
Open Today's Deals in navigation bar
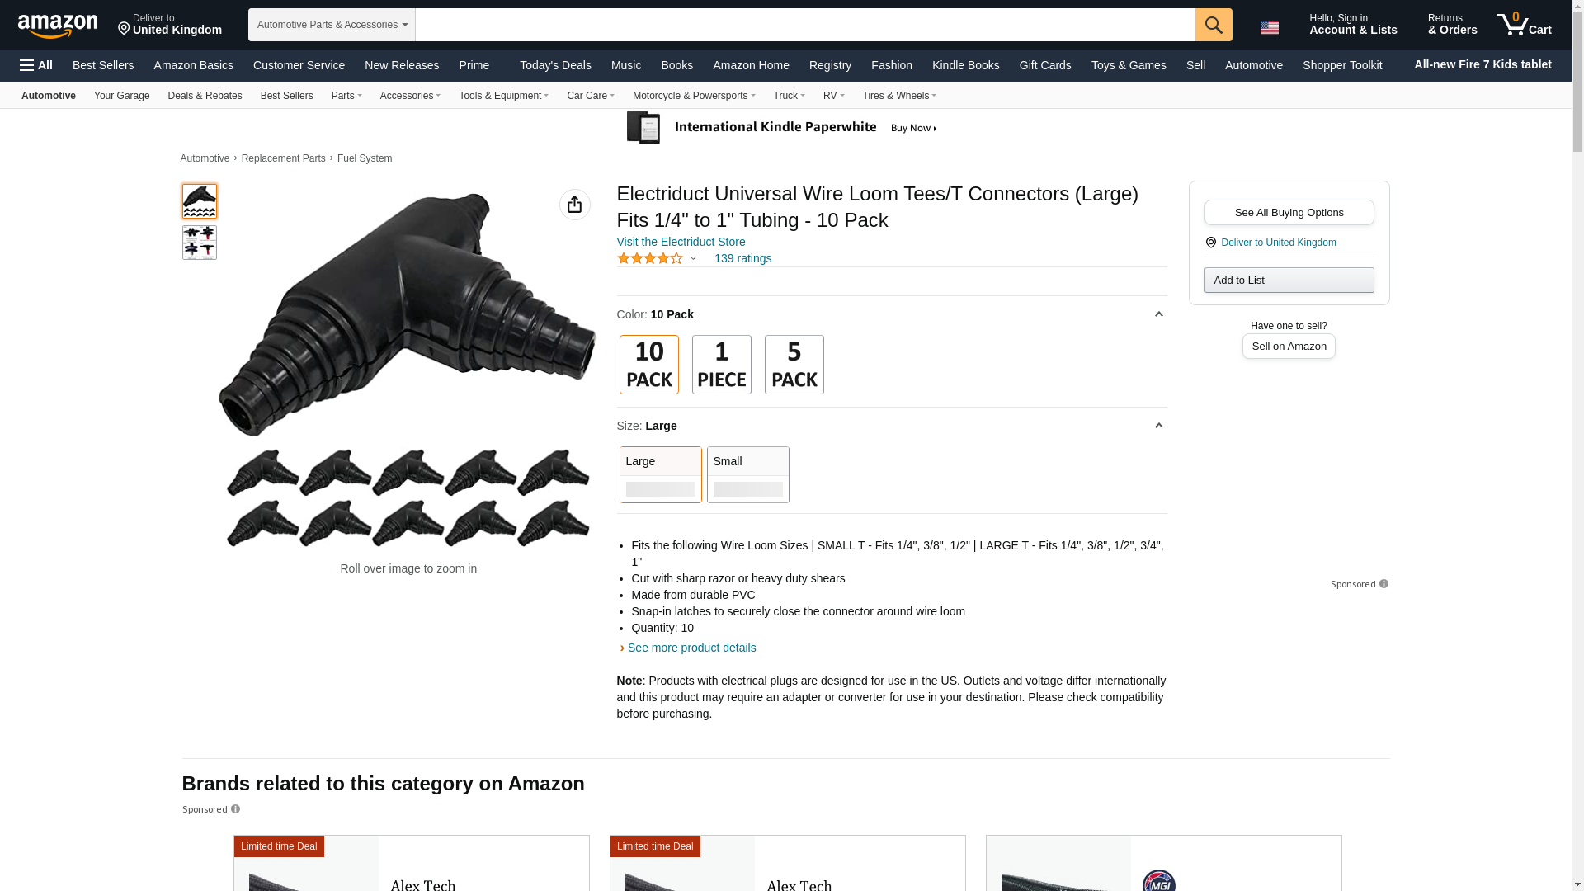(x=555, y=65)
